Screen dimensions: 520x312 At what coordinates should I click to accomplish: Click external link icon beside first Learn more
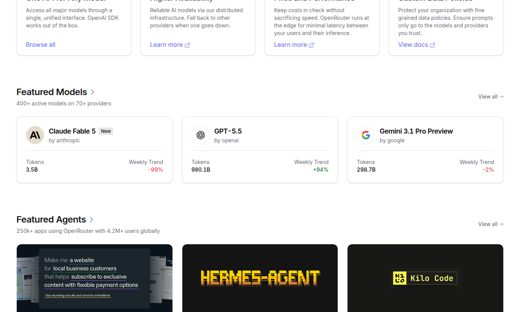187,45
